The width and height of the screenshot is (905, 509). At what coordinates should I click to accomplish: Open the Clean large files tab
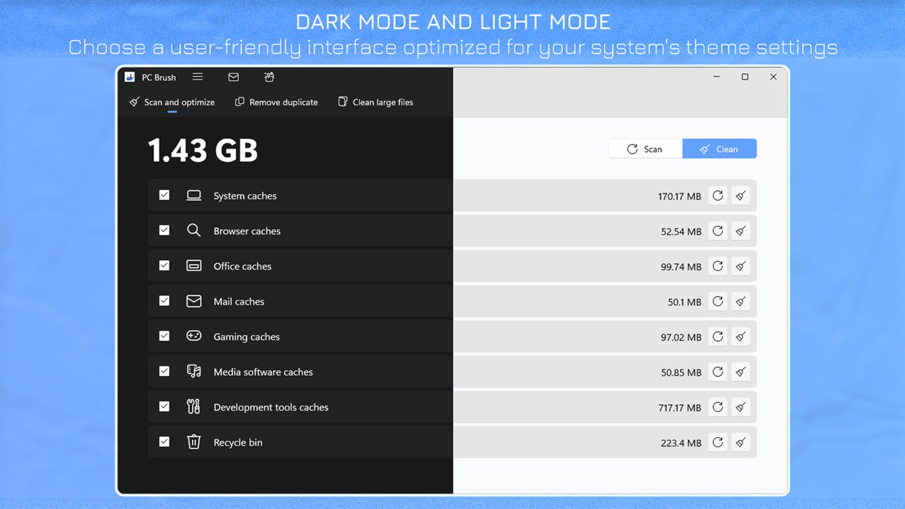click(x=375, y=102)
